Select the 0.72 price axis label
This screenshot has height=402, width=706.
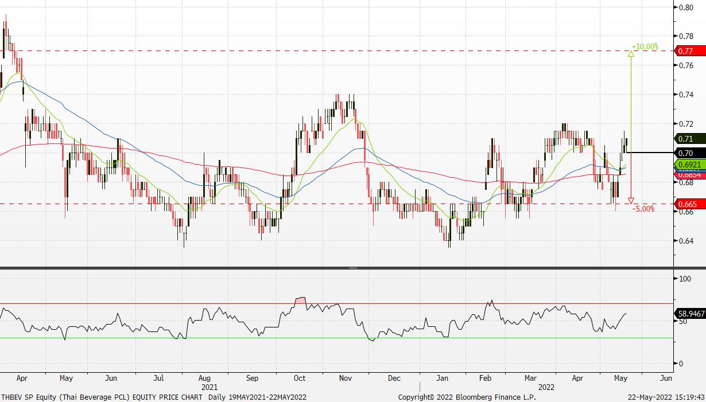point(686,124)
